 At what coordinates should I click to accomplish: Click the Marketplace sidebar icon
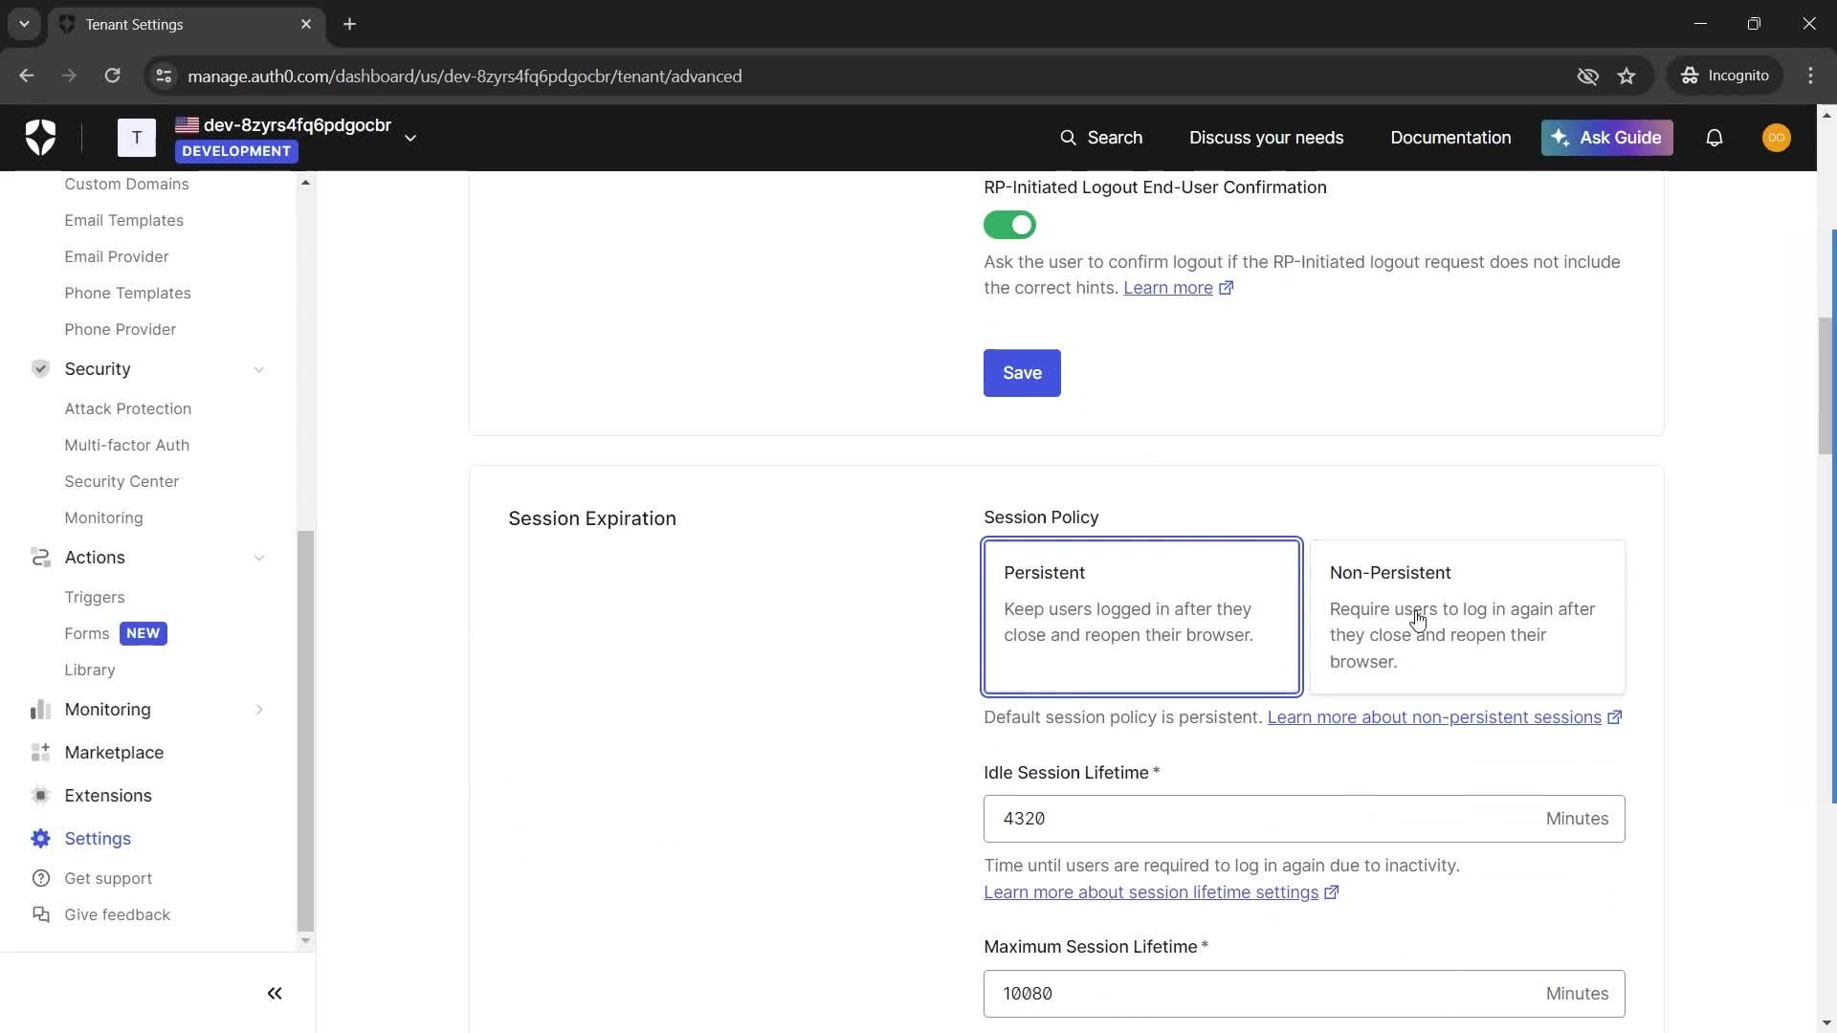40,753
